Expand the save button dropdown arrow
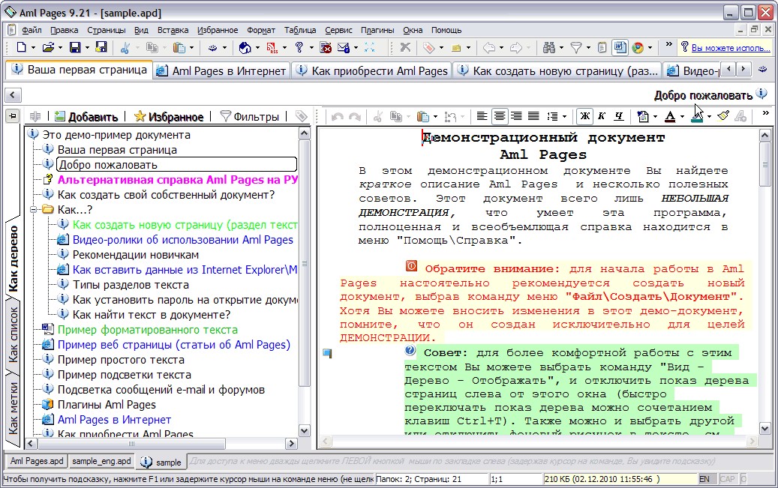Image resolution: width=778 pixels, height=488 pixels. coord(87,48)
